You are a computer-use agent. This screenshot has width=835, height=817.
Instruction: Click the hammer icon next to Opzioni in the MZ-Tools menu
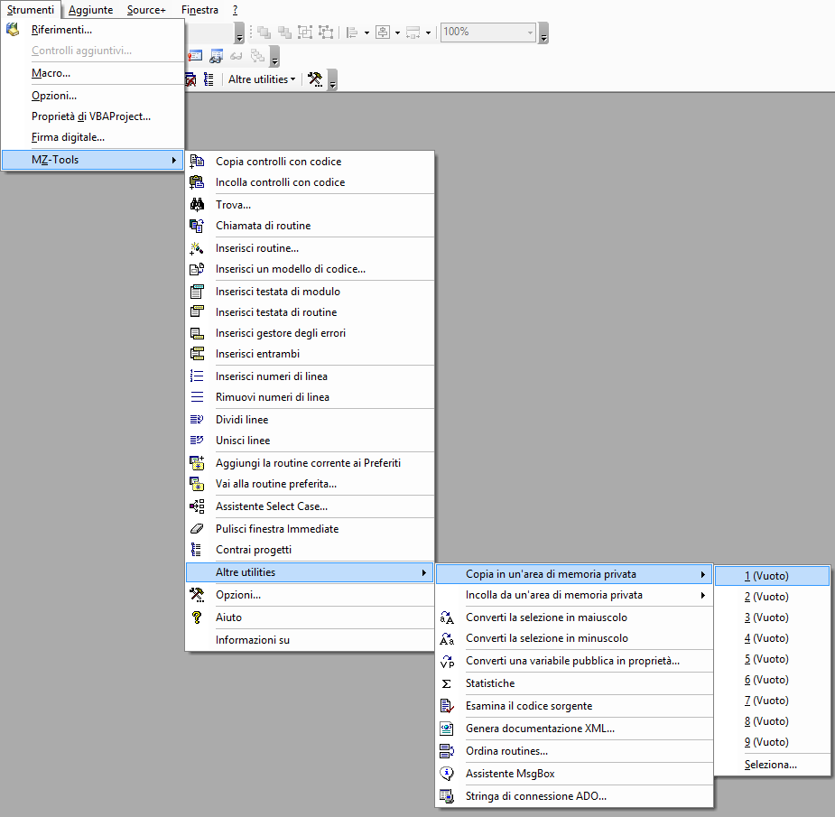pos(197,594)
